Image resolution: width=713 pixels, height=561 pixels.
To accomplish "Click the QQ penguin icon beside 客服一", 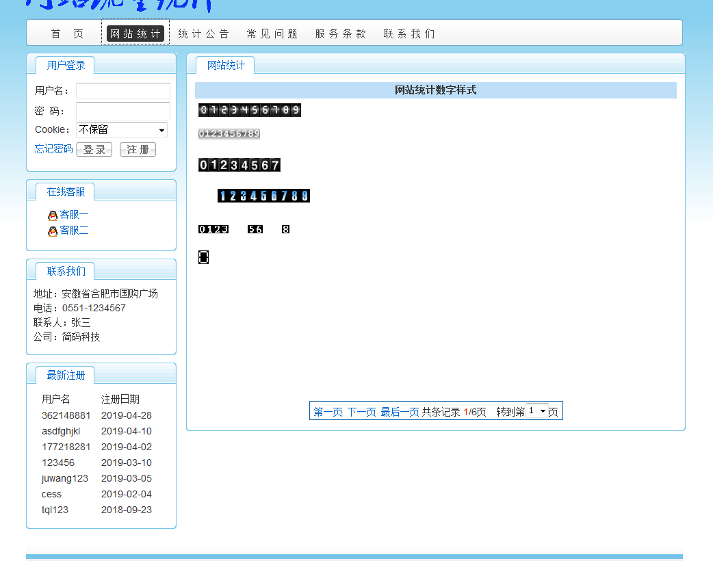I will click(x=53, y=216).
